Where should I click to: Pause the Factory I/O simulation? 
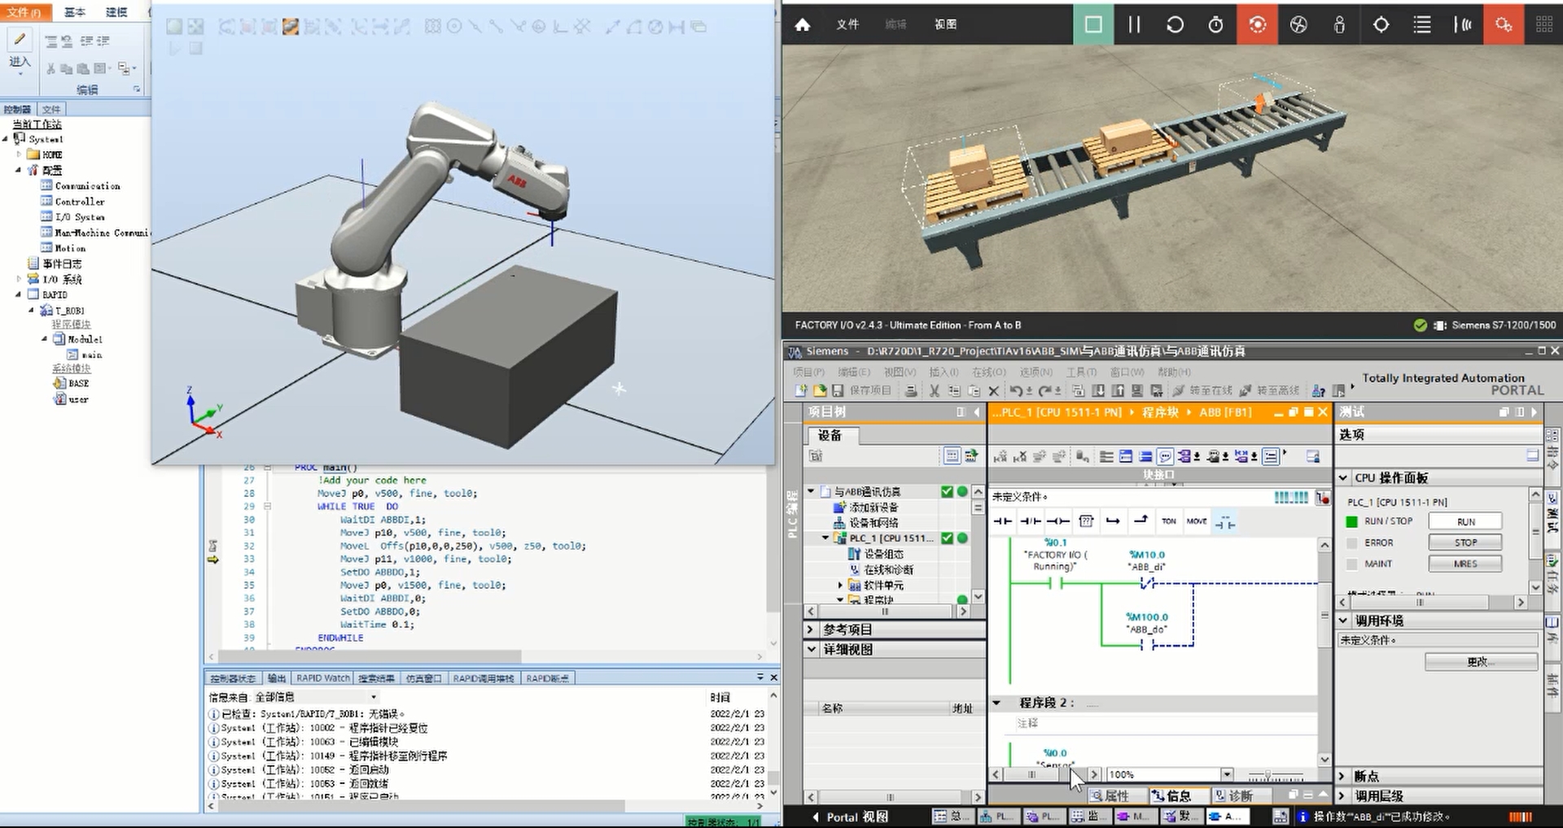1134,24
